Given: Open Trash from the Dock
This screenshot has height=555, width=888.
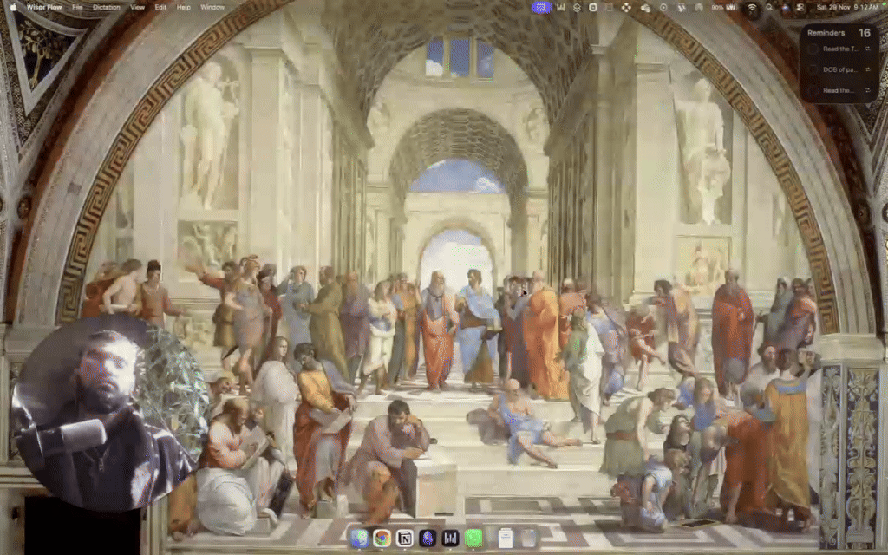Looking at the screenshot, I should click(528, 538).
